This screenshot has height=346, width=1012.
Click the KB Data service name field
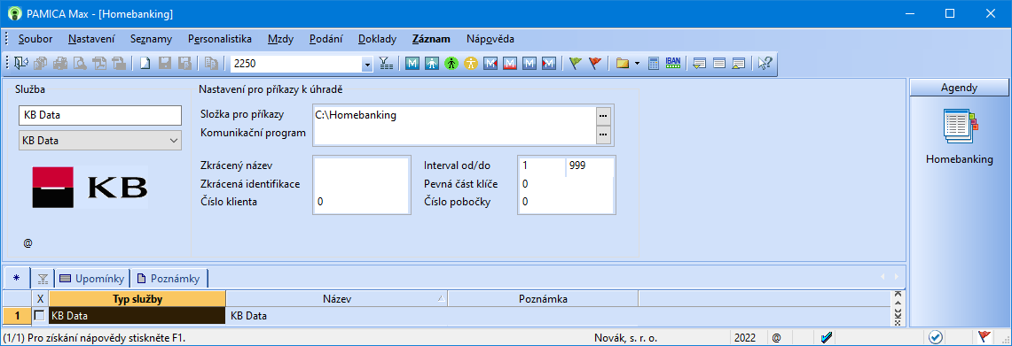pos(101,115)
